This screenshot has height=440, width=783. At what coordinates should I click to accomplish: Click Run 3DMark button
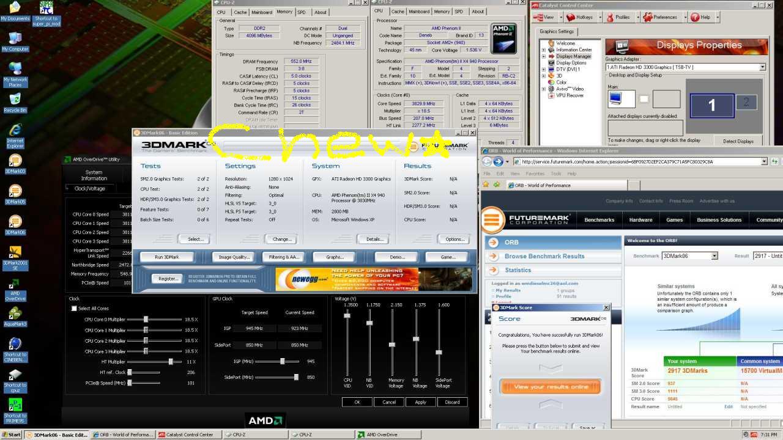click(x=167, y=257)
